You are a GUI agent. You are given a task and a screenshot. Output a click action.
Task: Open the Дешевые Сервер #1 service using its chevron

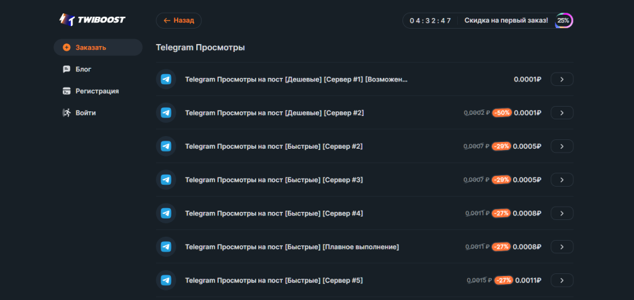click(x=562, y=79)
